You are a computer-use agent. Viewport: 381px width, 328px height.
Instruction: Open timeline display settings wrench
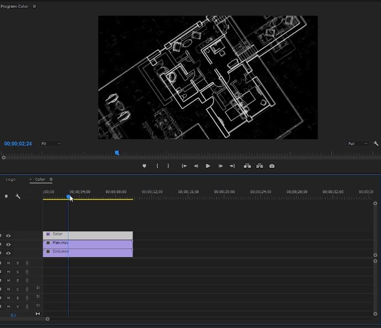tap(18, 196)
